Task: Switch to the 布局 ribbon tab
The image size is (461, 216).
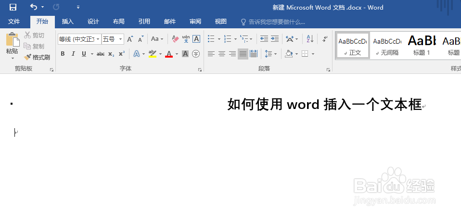Action: [118, 22]
